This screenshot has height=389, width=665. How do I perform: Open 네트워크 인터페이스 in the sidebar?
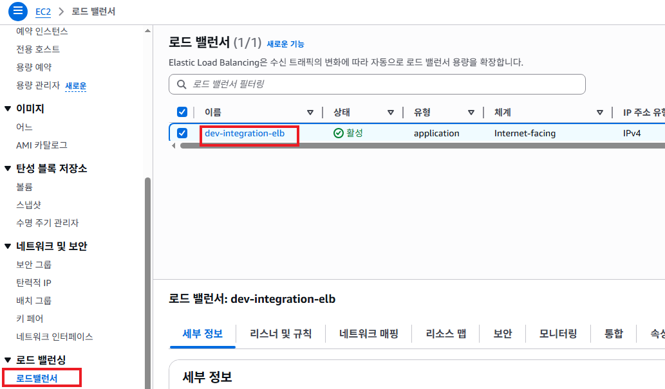pos(54,337)
